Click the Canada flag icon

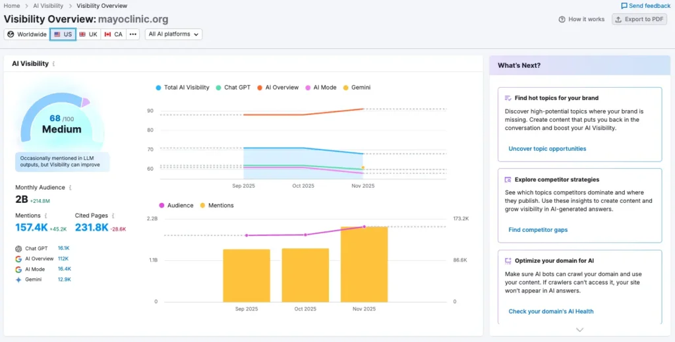(x=107, y=34)
